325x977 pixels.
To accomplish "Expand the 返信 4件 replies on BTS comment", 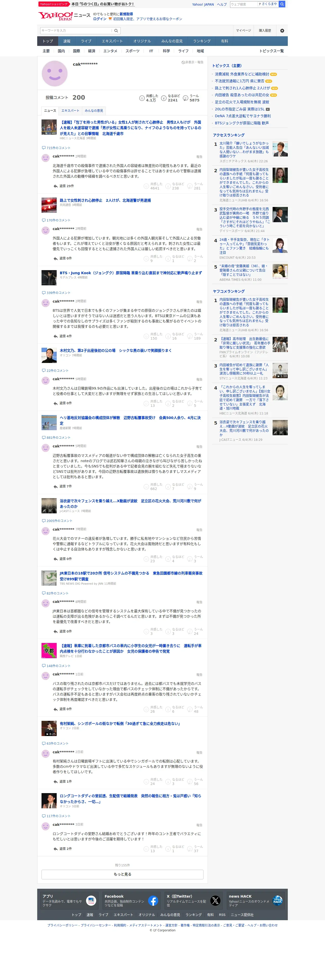I will [x=63, y=336].
